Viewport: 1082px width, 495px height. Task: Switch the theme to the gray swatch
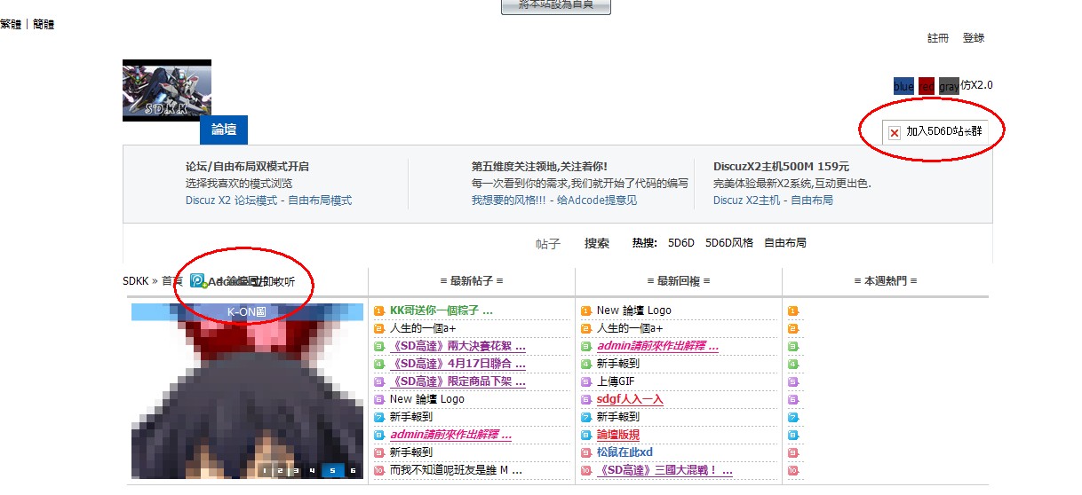coord(949,86)
